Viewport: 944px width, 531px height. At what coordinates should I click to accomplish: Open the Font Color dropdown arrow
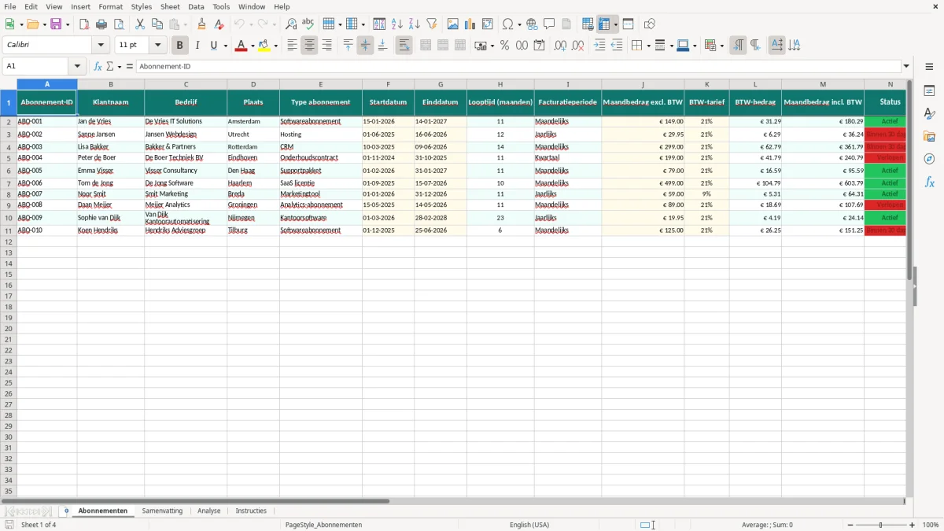(x=253, y=46)
